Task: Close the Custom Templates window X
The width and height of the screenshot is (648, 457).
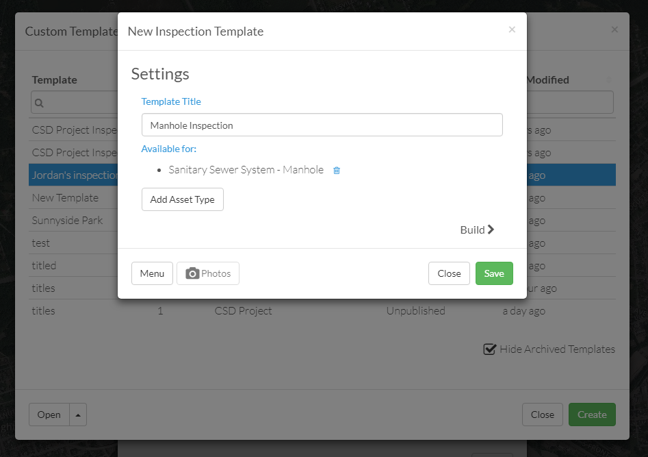Action: [x=614, y=29]
